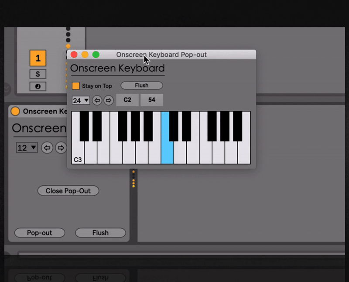Toggle the orange device activator circle
Viewport: 349px width, 282px height.
tap(15, 111)
